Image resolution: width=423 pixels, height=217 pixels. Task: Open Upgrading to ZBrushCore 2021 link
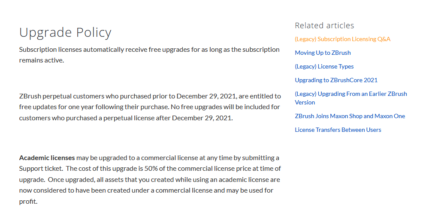point(336,80)
